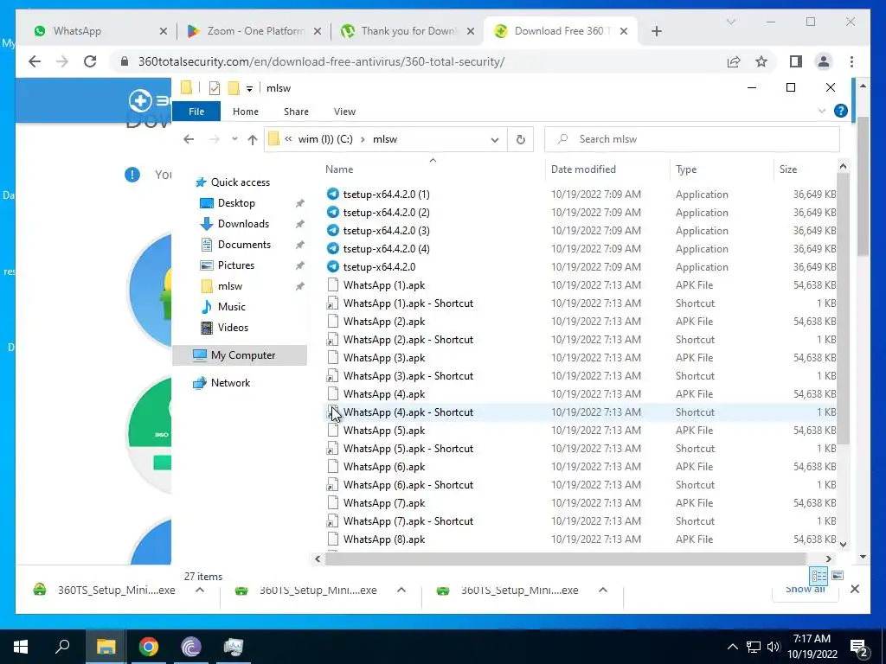Click Explorer horizontal scrollbar
The image size is (886, 664).
click(566, 559)
